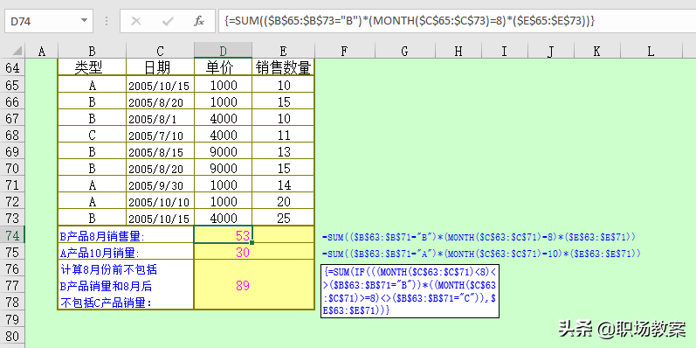Open the Insert Function fx button
The image size is (696, 348).
(198, 21)
